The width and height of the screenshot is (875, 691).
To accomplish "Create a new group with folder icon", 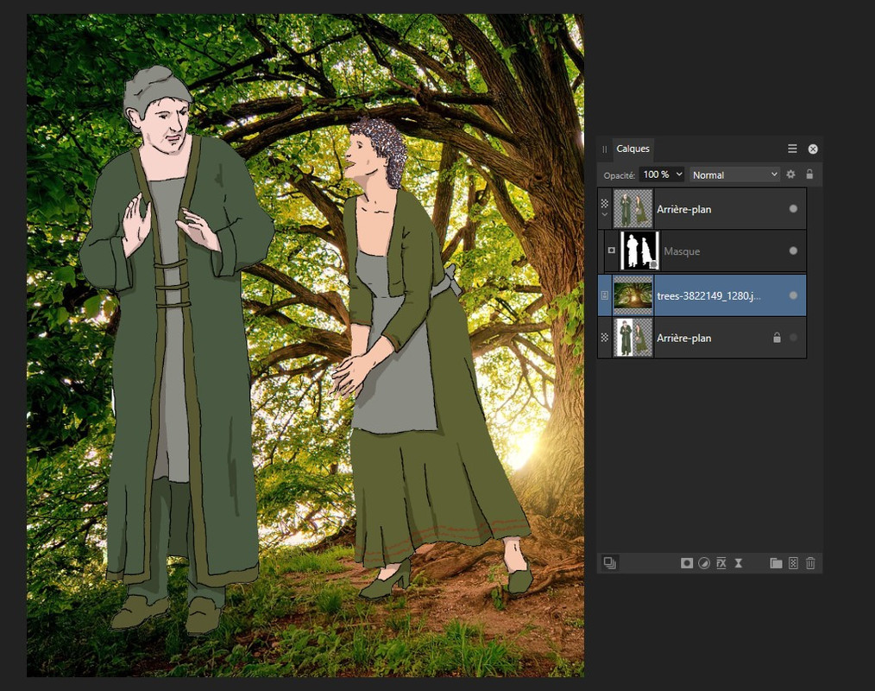I will (776, 563).
